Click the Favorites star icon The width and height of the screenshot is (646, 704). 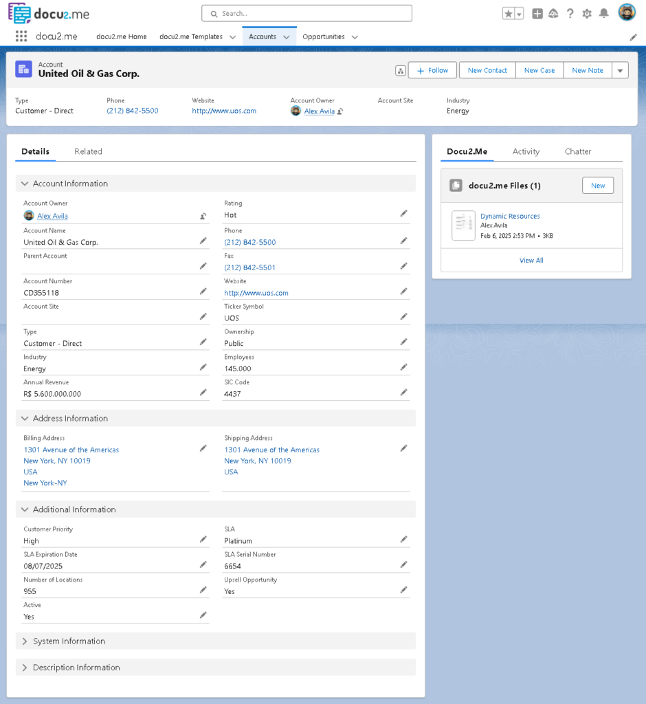(508, 14)
